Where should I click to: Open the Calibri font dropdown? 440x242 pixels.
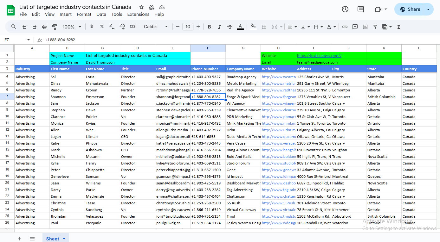(155, 27)
